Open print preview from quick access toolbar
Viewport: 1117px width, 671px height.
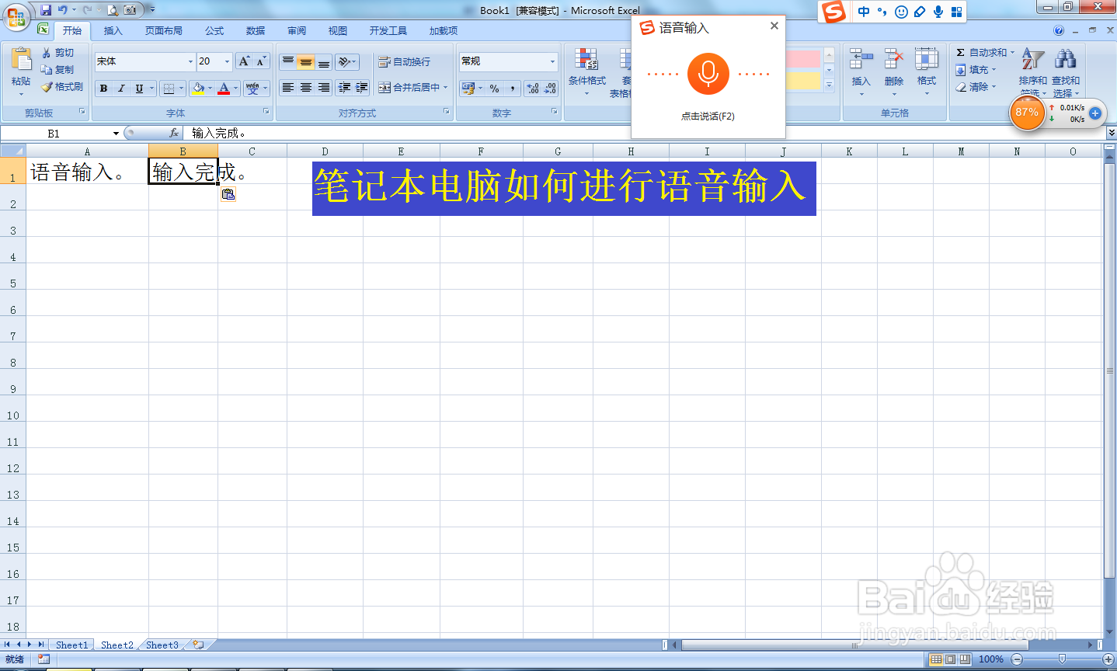point(112,10)
